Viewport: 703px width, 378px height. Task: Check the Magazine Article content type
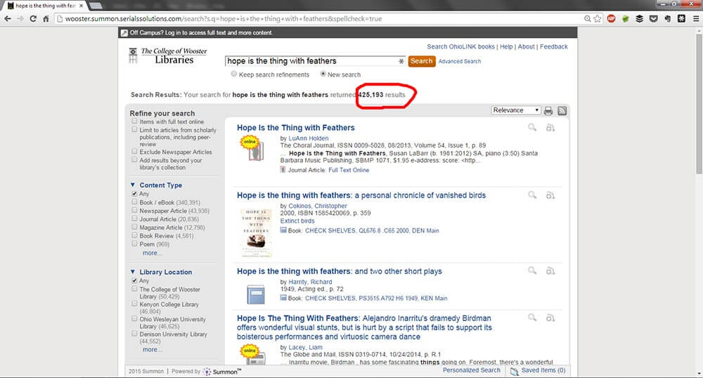(x=134, y=227)
